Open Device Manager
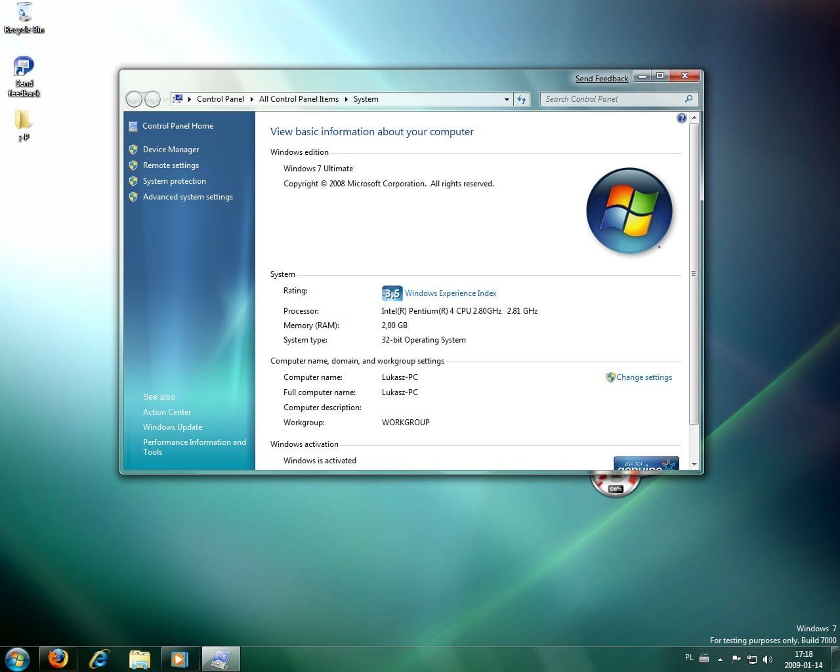 pos(171,150)
